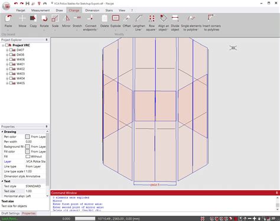
Task: Expand the W401 tree node
Action: (x=7, y=64)
